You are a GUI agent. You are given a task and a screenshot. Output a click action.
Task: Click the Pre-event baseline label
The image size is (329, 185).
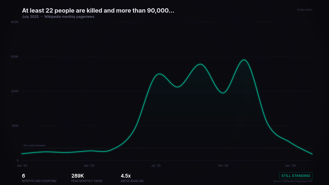pyautogui.click(x=35, y=146)
